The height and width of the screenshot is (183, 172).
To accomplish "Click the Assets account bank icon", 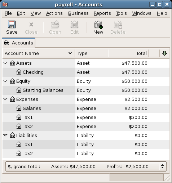I will pos(12,63).
